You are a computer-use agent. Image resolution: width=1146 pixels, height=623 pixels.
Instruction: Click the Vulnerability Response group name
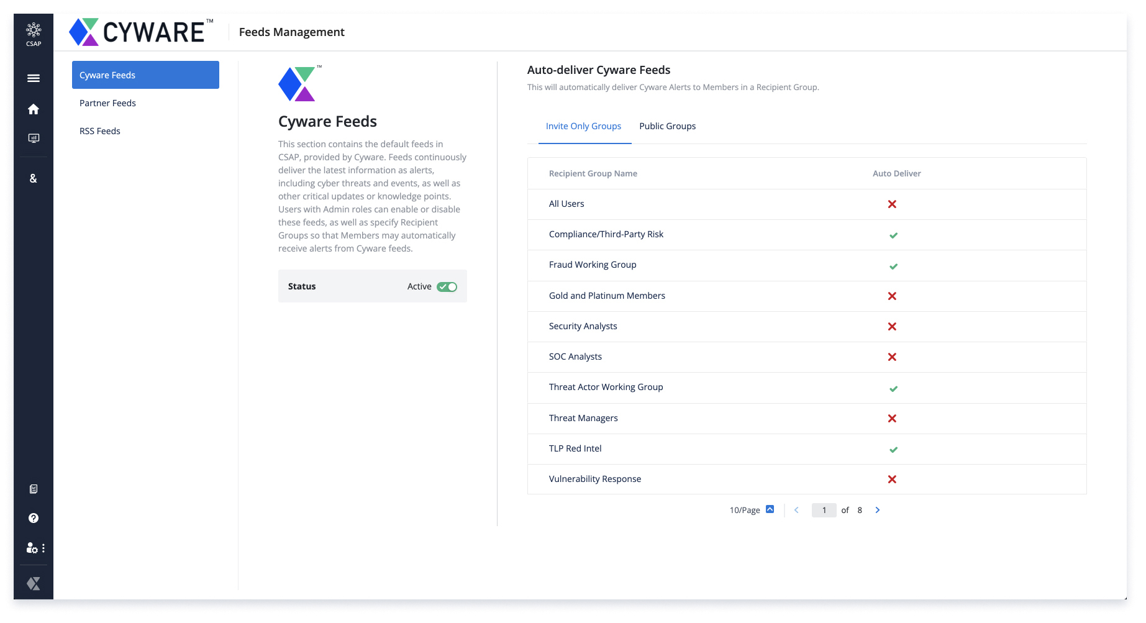coord(595,479)
